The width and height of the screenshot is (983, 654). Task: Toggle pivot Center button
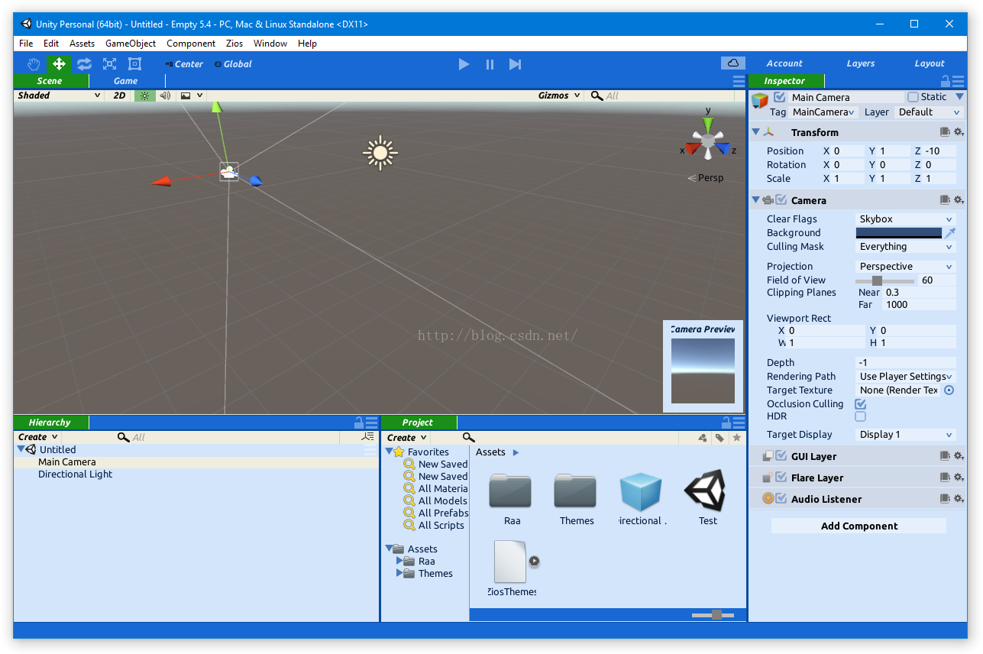pyautogui.click(x=184, y=64)
